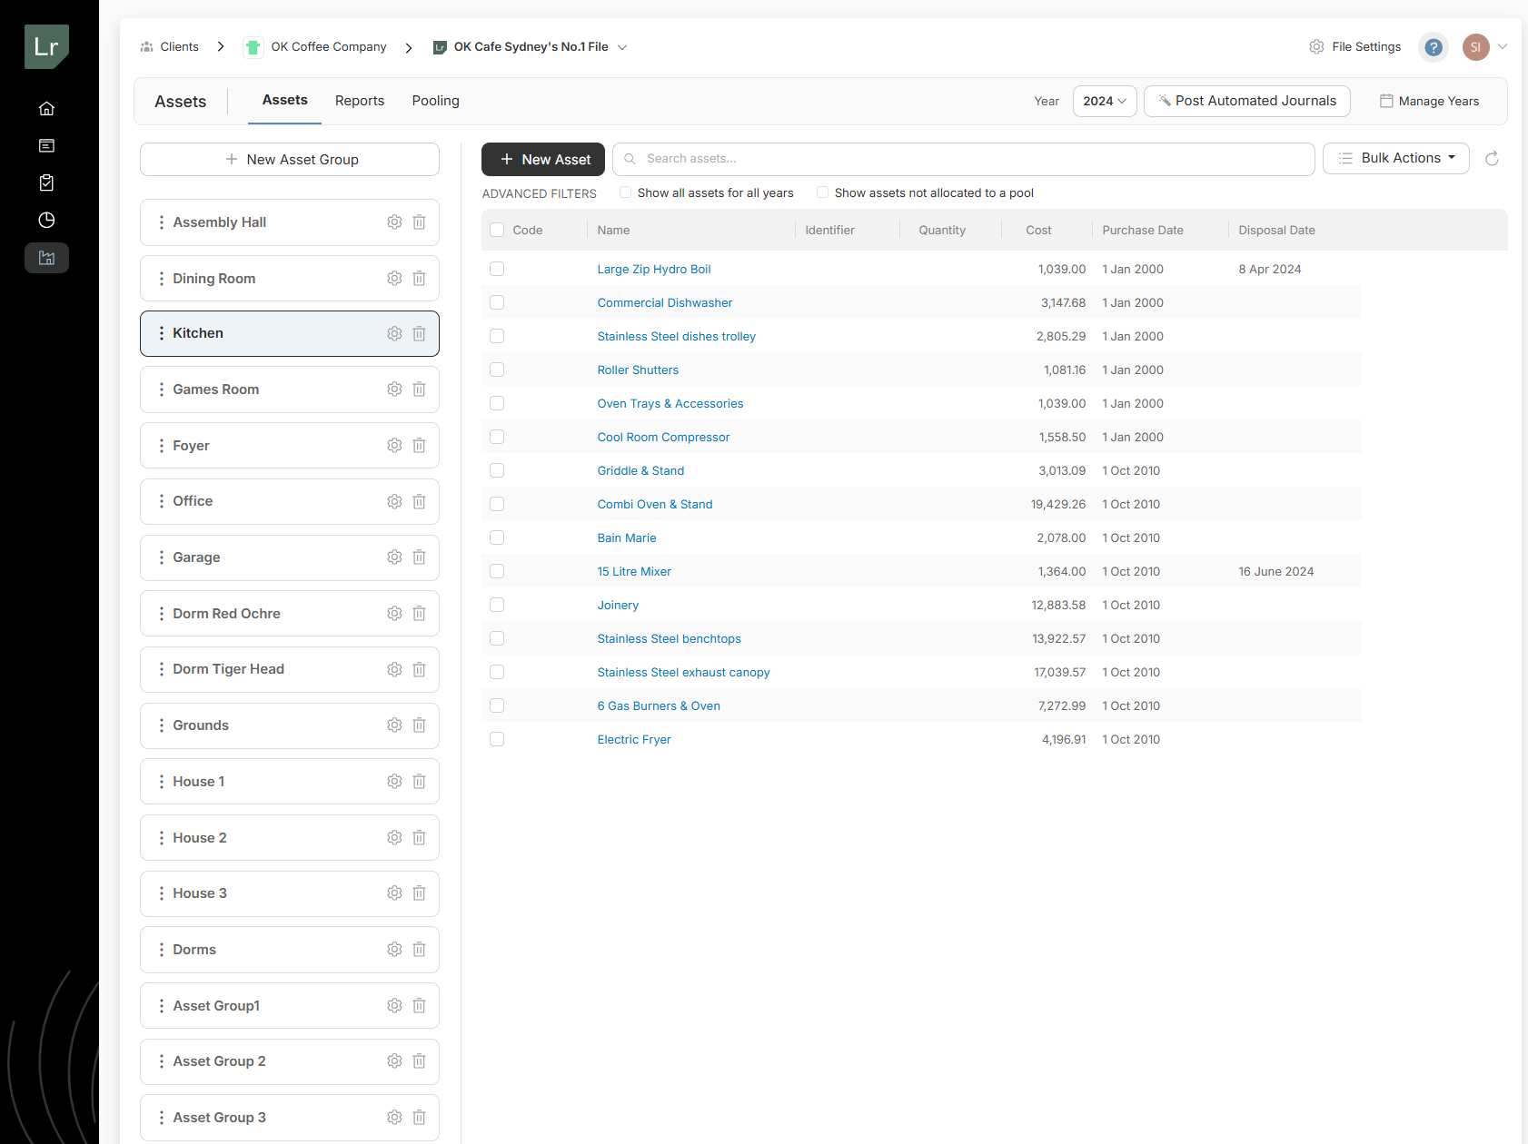Click drag handle dots of Dorms group
Viewport: 1528px width, 1144px height.
(162, 950)
